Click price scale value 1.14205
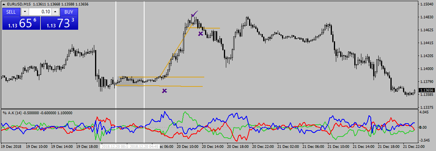 pos(427,56)
